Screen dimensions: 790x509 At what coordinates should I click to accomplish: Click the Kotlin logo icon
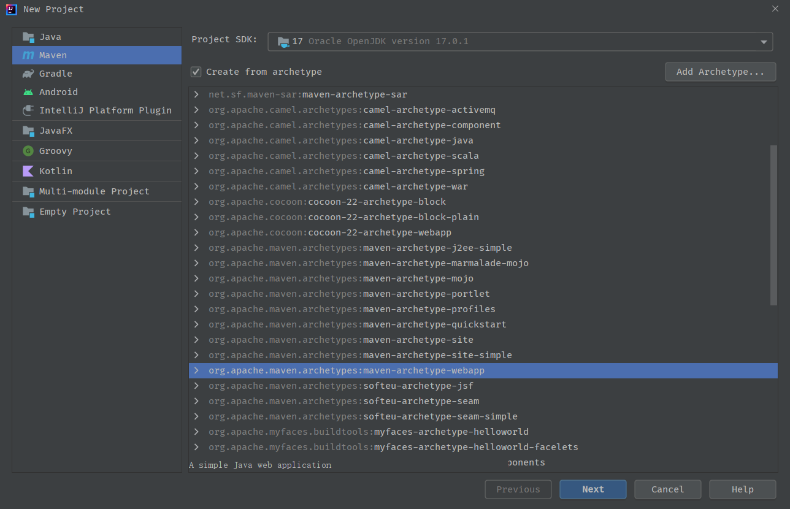(x=28, y=171)
